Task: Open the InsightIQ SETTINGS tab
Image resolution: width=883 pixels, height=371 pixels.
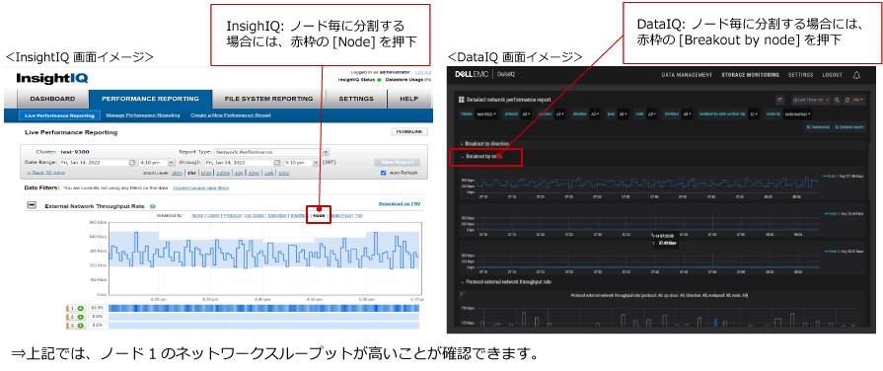Action: point(356,99)
